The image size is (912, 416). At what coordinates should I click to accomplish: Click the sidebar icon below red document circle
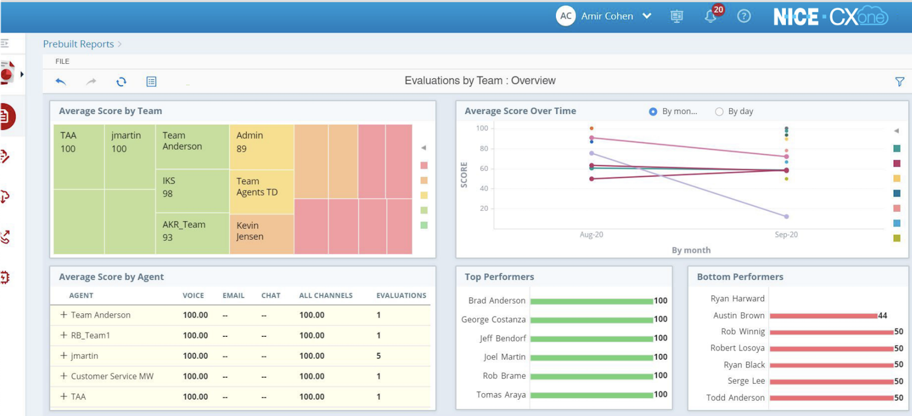(5, 157)
